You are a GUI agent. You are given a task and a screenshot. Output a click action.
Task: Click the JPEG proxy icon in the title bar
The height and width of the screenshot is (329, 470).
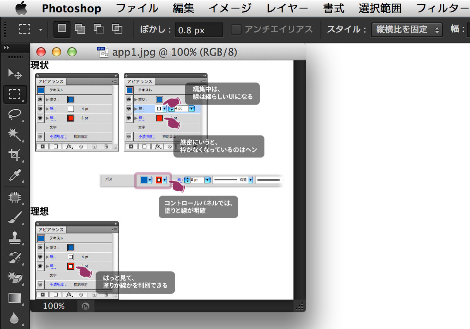pyautogui.click(x=103, y=52)
